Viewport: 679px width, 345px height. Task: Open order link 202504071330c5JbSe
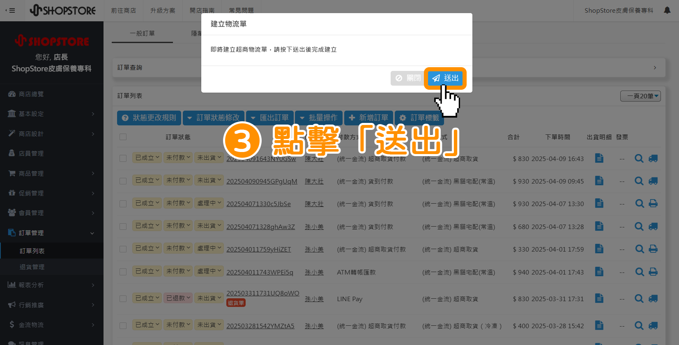(x=258, y=204)
